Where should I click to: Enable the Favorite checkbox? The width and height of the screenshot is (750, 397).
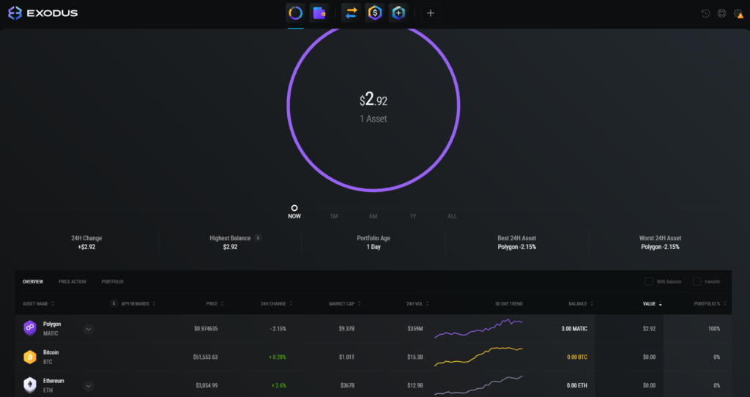pyautogui.click(x=697, y=281)
